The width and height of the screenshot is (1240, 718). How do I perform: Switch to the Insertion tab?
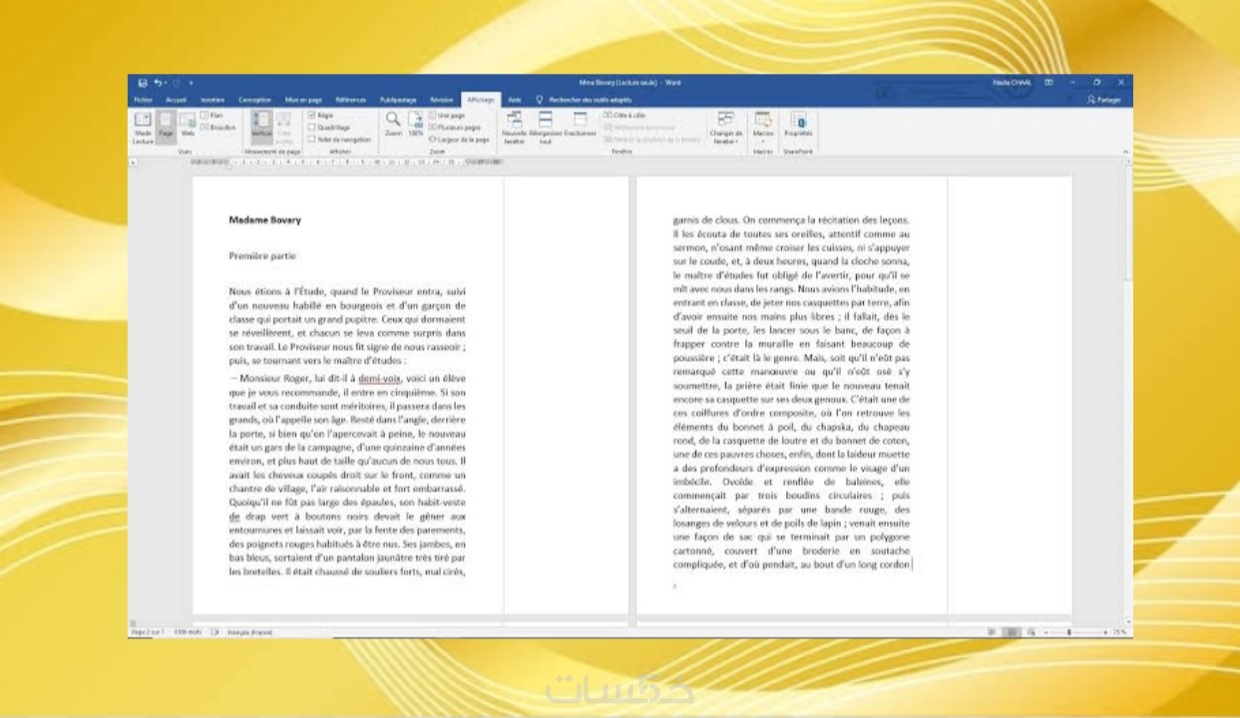tap(211, 100)
